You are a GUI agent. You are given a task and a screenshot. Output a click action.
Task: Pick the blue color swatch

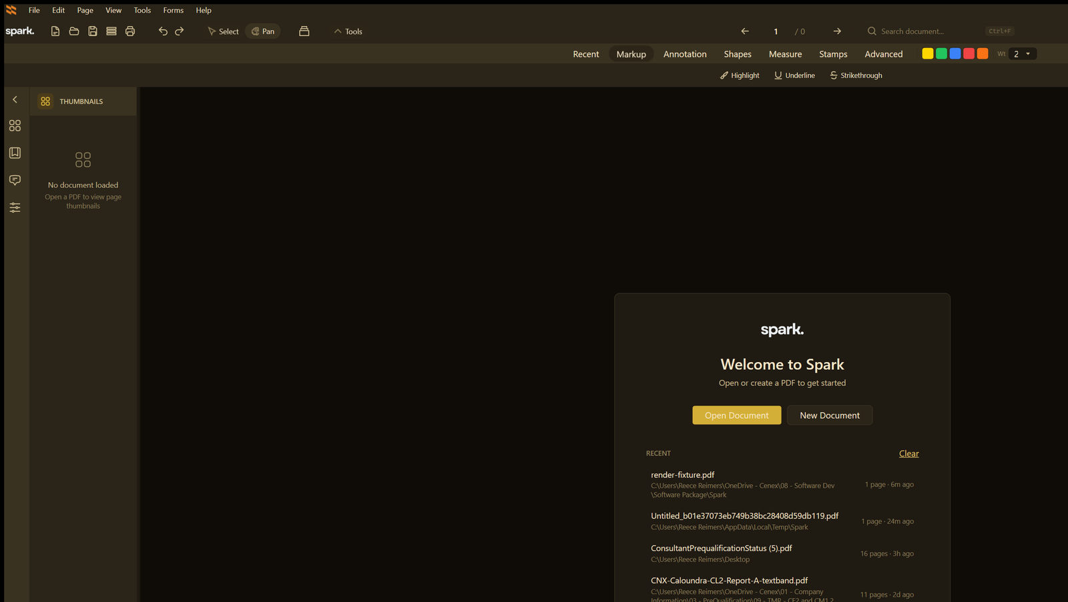tap(955, 54)
